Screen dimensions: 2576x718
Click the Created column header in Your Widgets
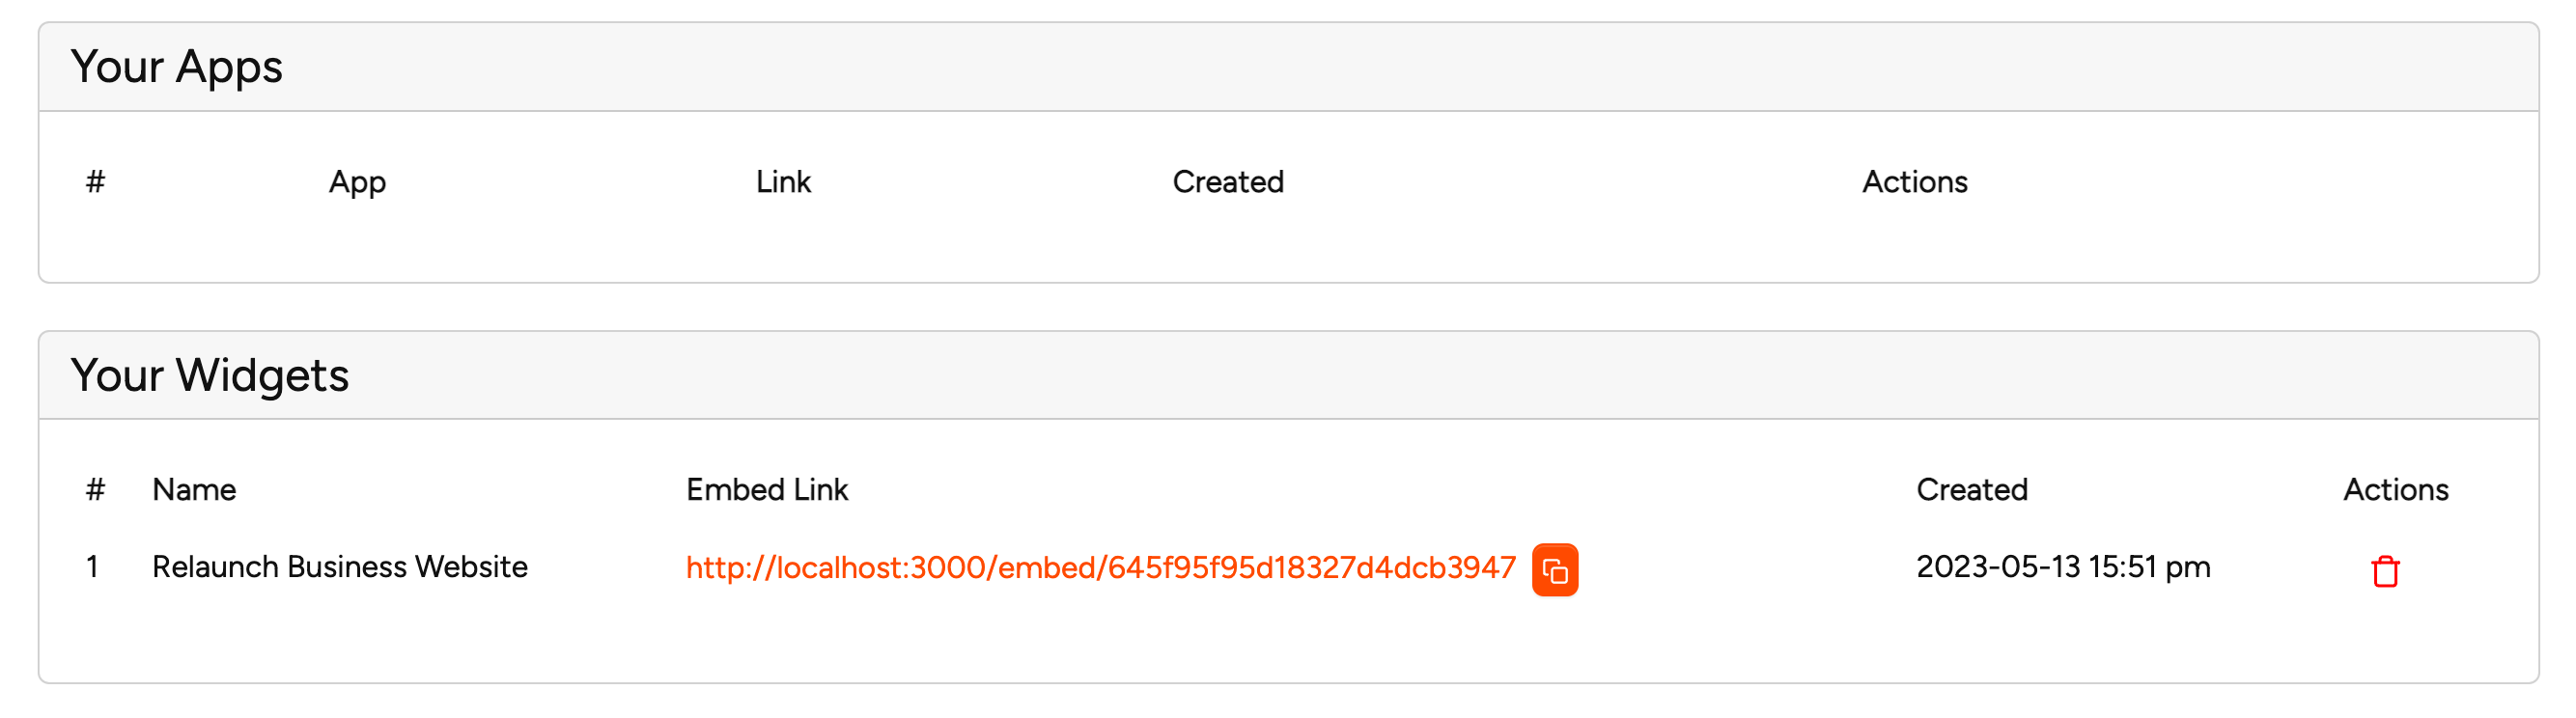[1972, 490]
